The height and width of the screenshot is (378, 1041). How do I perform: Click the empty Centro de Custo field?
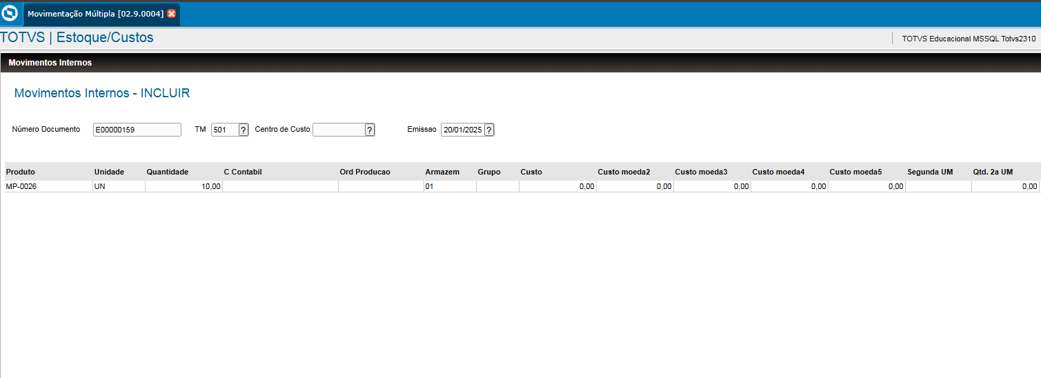[x=339, y=130]
